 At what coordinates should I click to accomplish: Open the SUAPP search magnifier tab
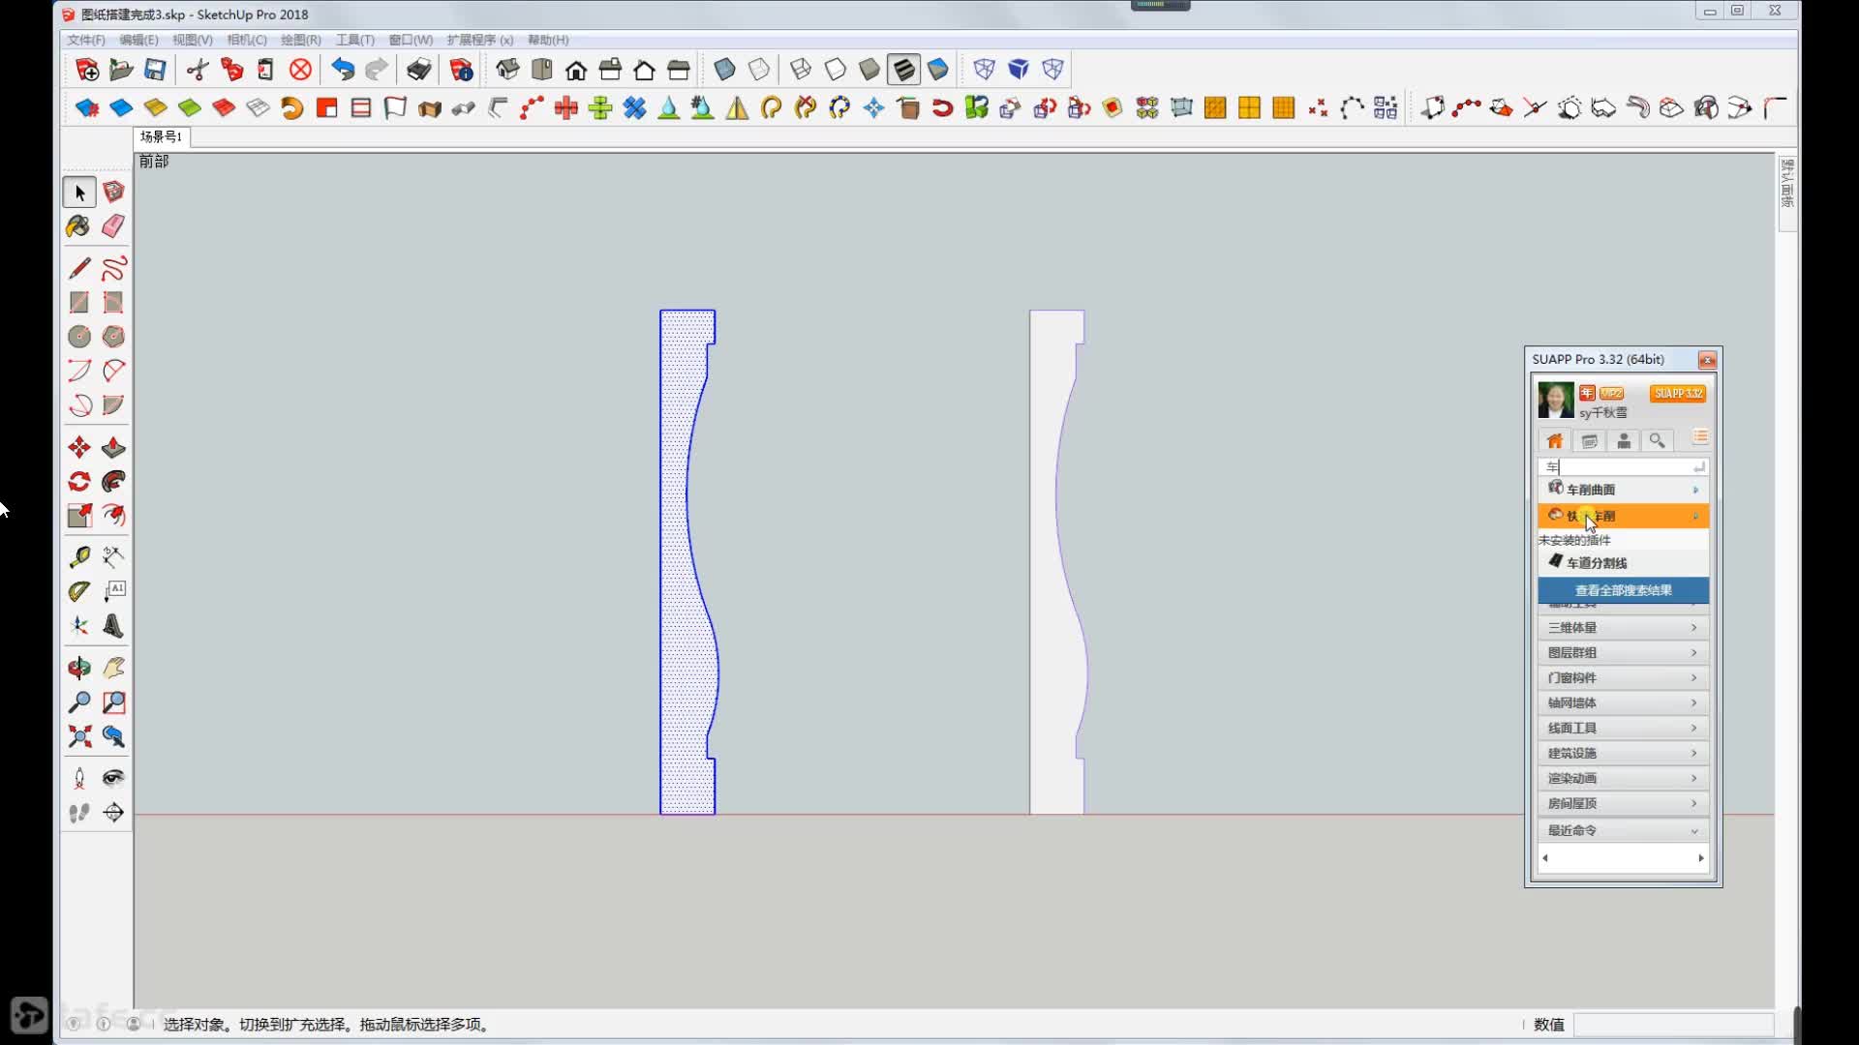click(1658, 441)
